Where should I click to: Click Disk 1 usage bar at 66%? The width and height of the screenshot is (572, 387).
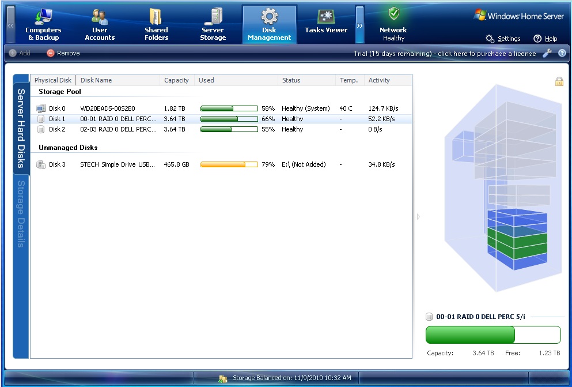229,119
